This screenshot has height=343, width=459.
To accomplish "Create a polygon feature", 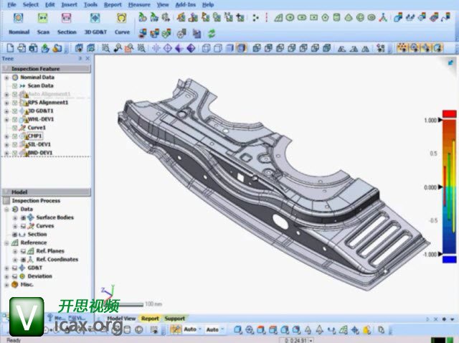I will 325,18.
